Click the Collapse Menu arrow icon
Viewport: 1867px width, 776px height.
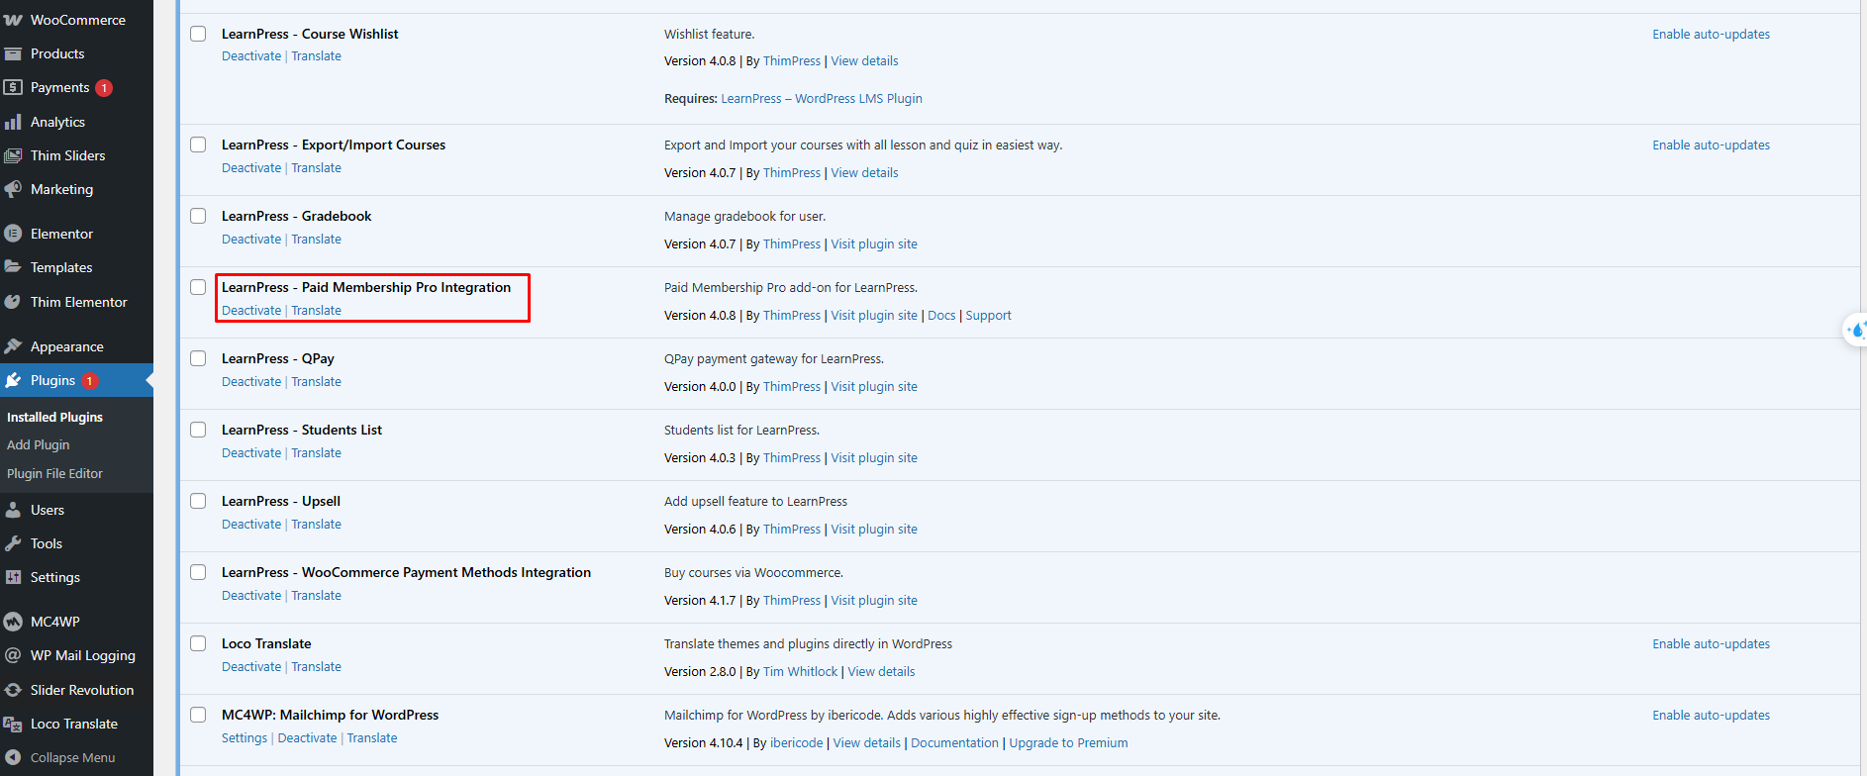[x=13, y=757]
